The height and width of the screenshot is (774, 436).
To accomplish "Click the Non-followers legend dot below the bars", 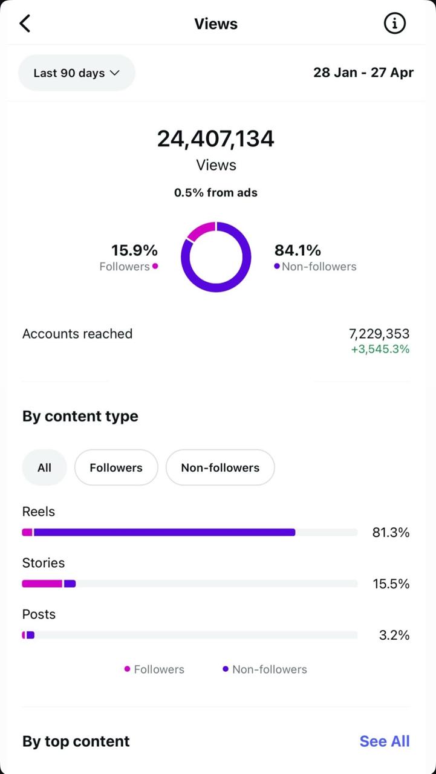I will point(226,669).
